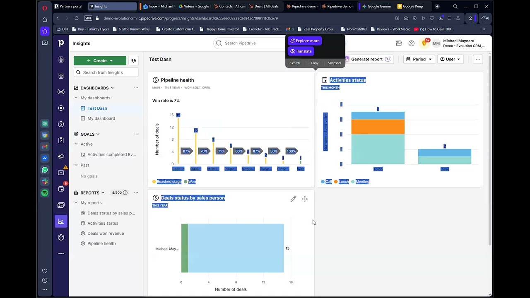Open Messenger in the Opera sidebar
Screen dimensions: 530x298
(45, 158)
